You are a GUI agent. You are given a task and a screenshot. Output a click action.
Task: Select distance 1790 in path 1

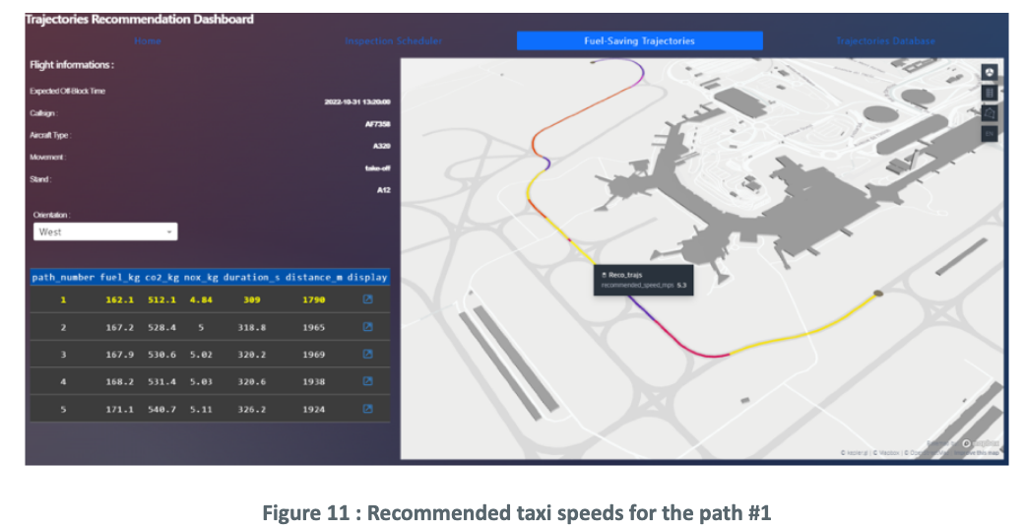(314, 299)
